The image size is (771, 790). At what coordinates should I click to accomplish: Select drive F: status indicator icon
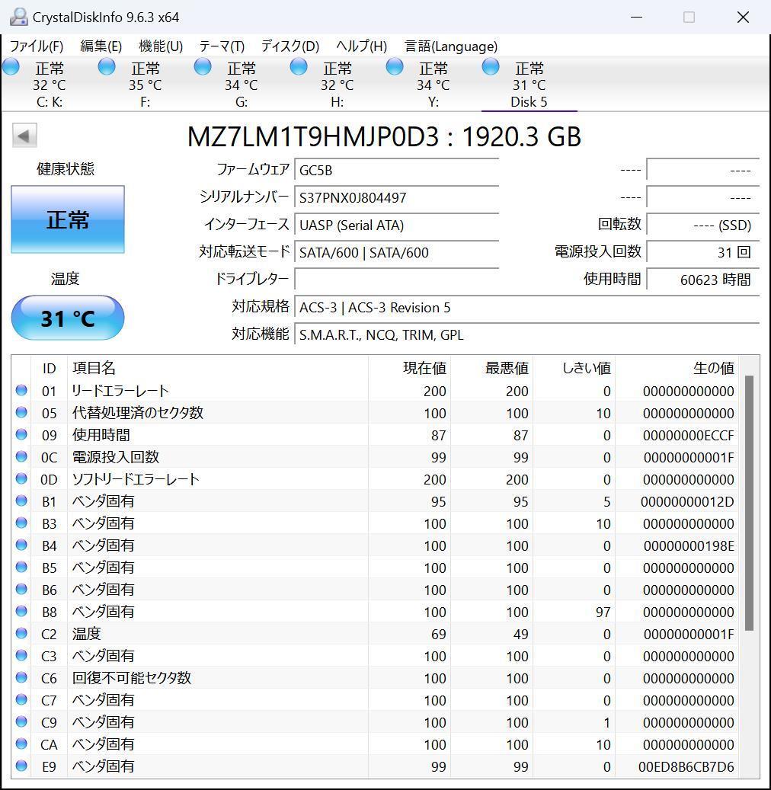(107, 66)
